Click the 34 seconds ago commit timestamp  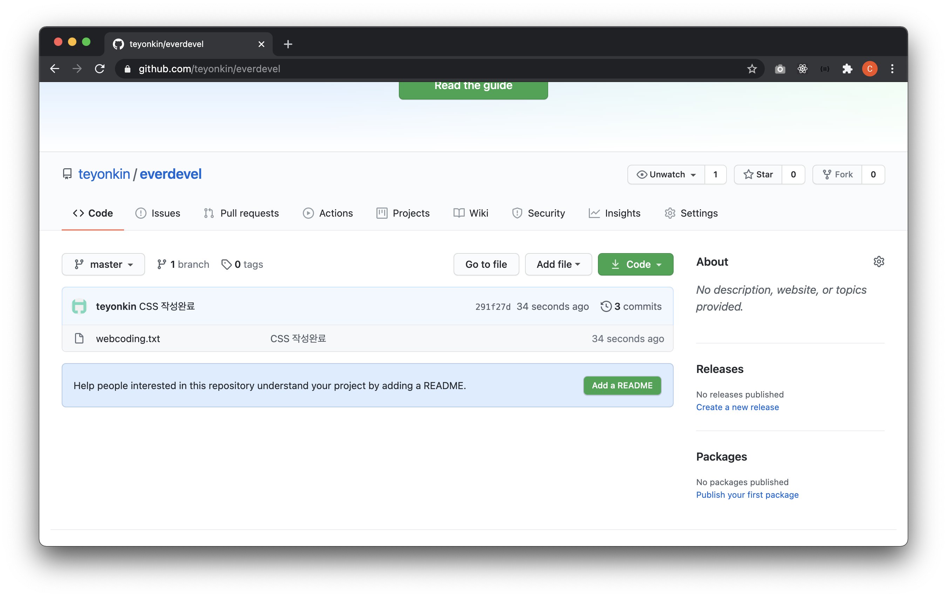pyautogui.click(x=553, y=306)
